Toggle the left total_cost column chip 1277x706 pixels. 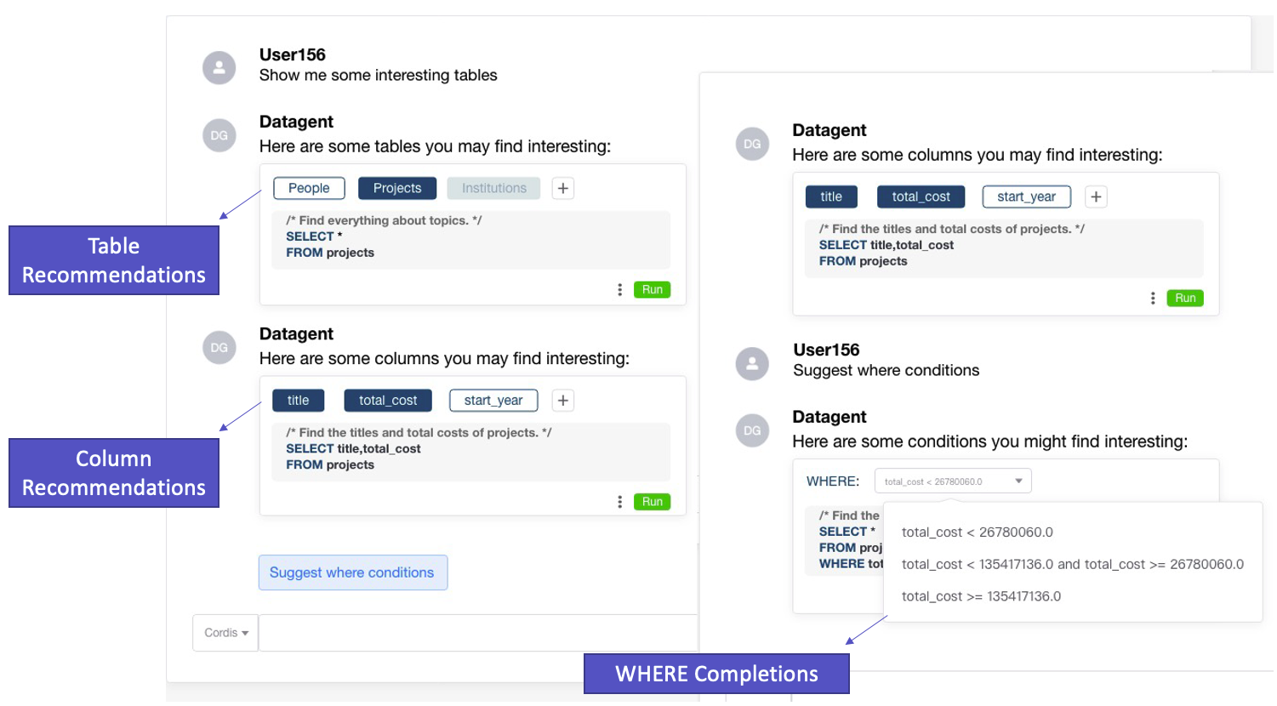pyautogui.click(x=388, y=401)
